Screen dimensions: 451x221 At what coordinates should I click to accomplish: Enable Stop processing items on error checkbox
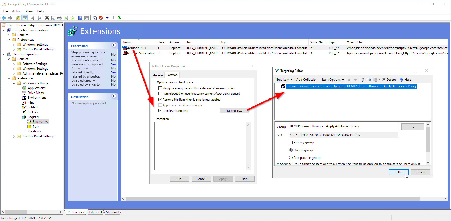tap(160, 88)
